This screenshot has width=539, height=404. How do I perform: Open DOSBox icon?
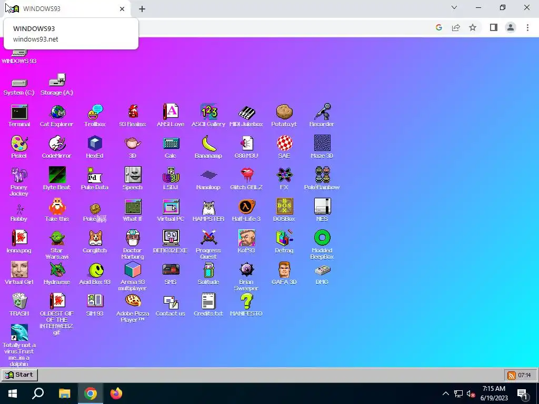click(x=284, y=207)
